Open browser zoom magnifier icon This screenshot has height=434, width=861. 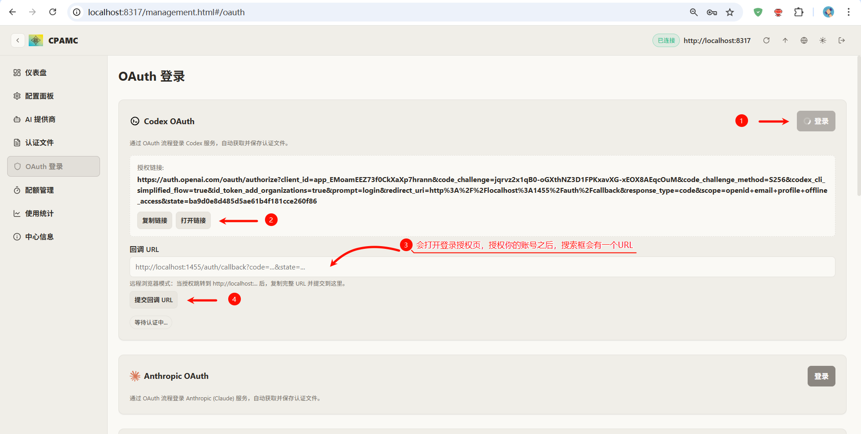pyautogui.click(x=694, y=12)
